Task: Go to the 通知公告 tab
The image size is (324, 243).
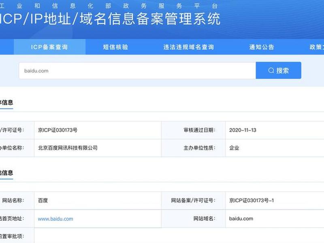Action: [262, 47]
